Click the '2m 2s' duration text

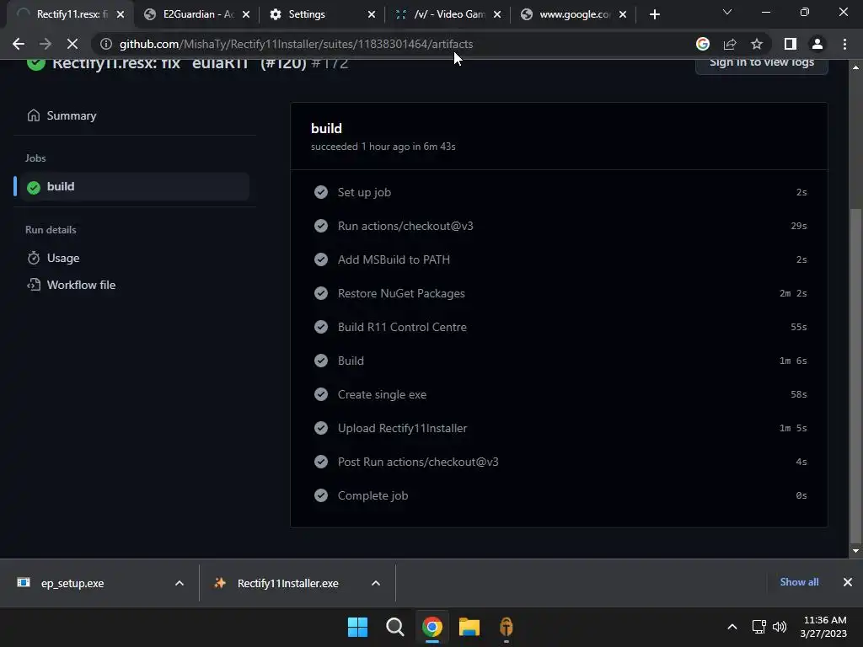click(x=793, y=293)
